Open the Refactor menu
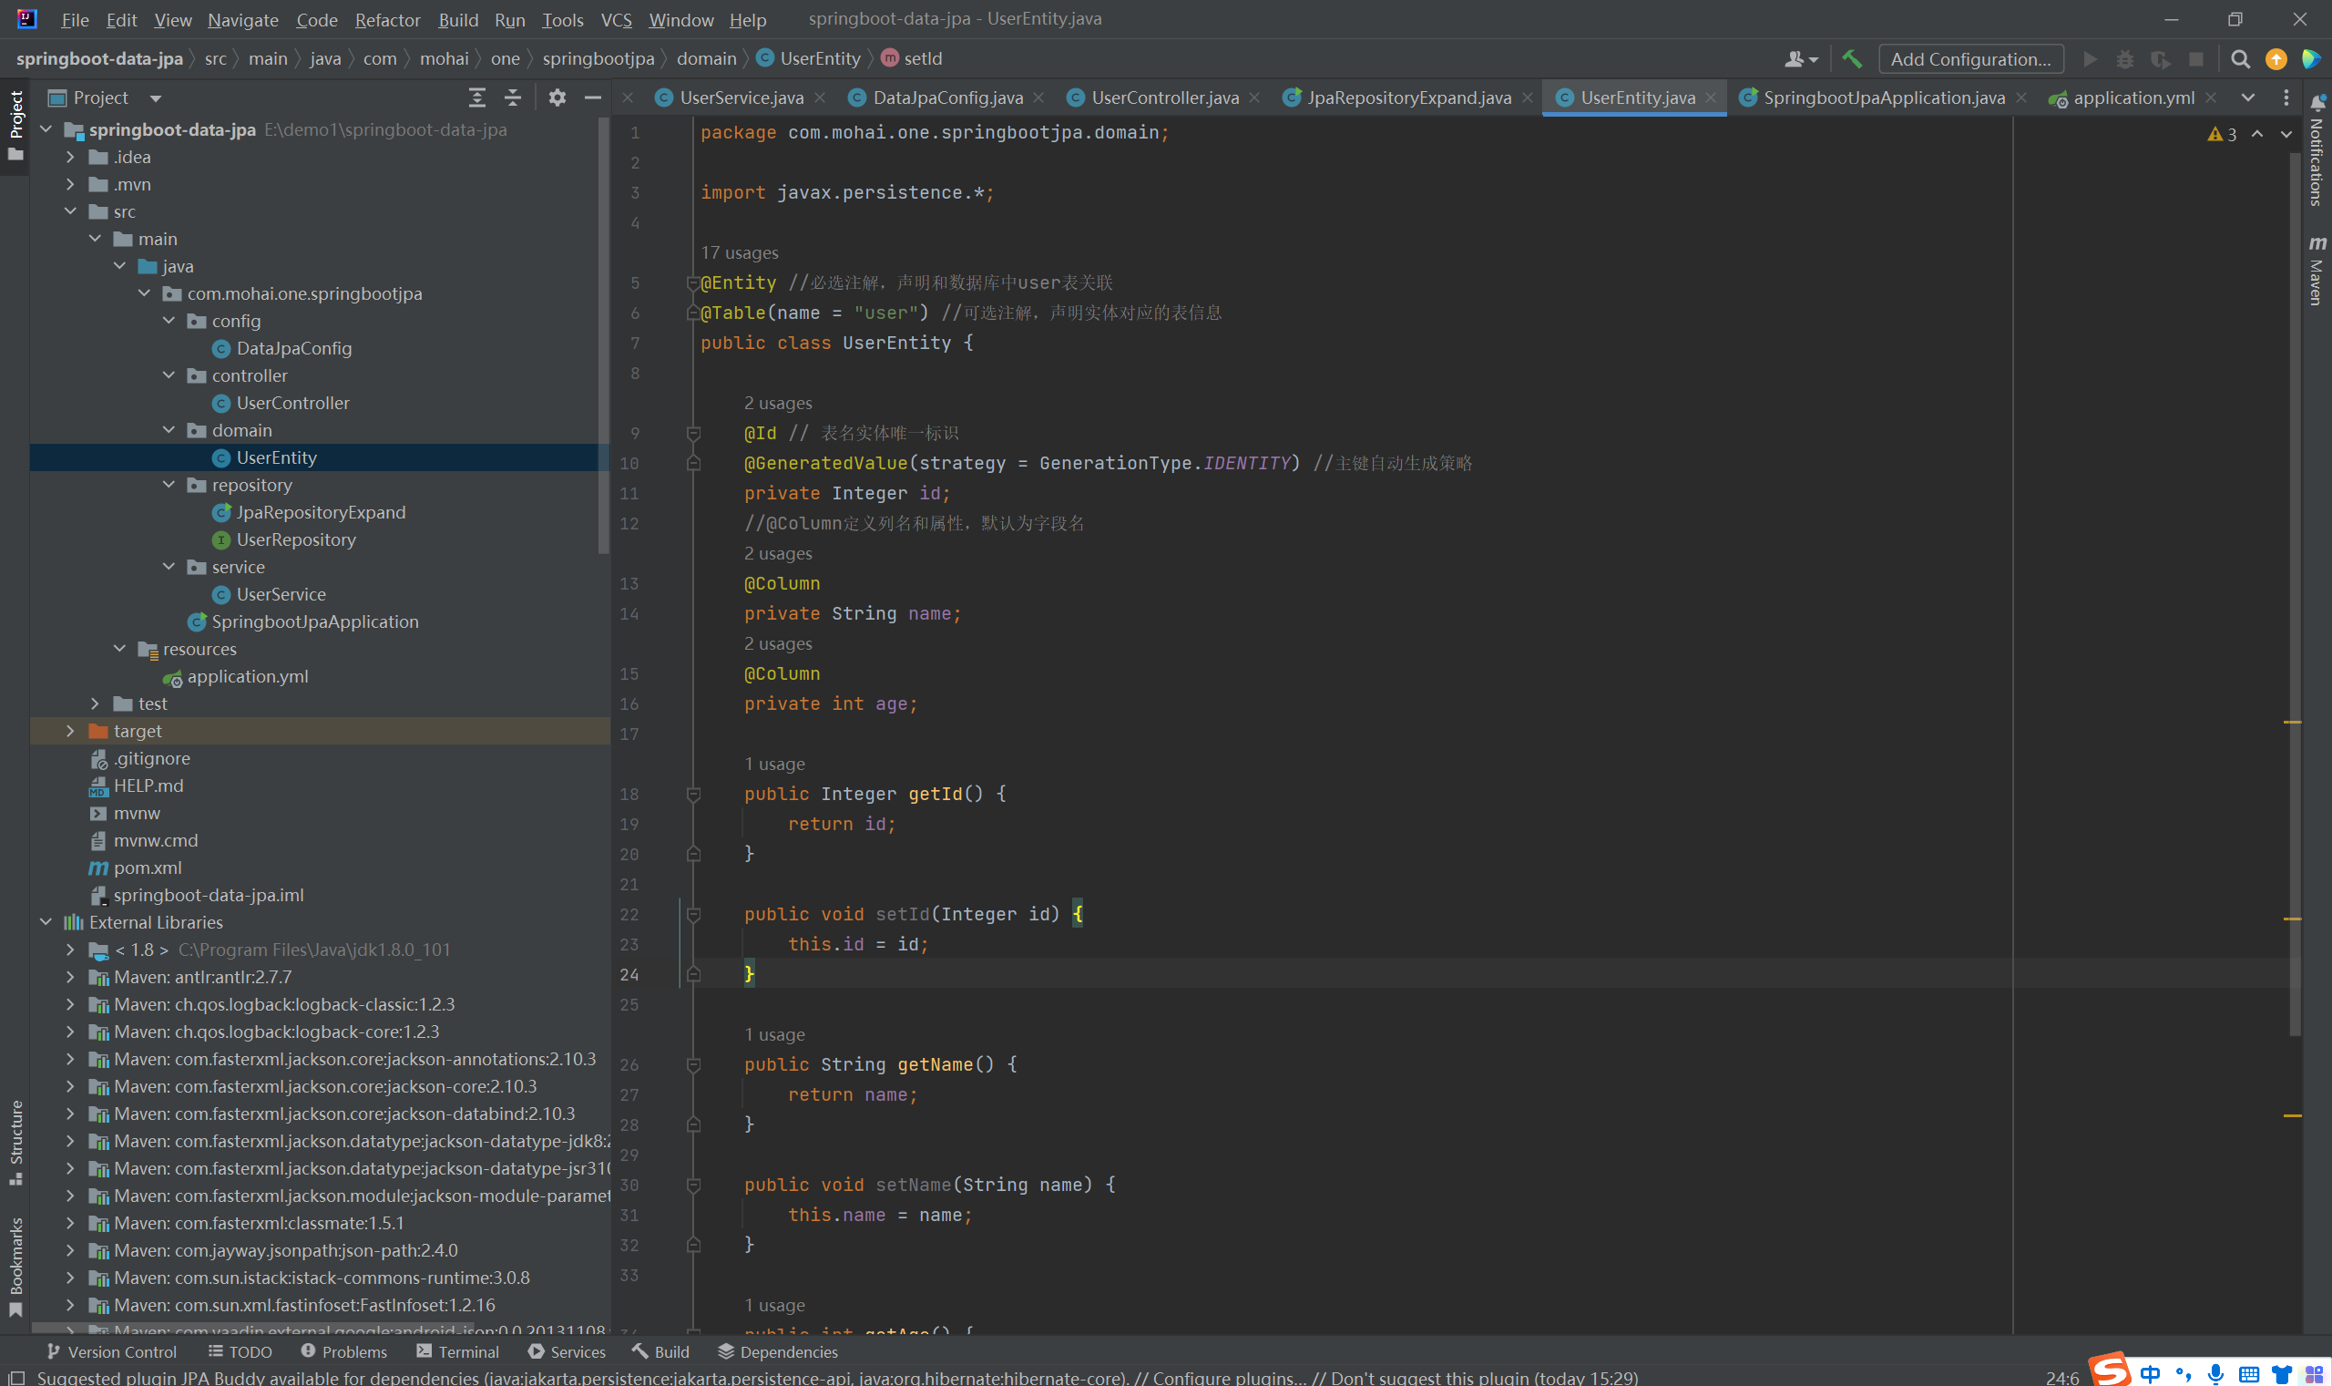 point(386,20)
